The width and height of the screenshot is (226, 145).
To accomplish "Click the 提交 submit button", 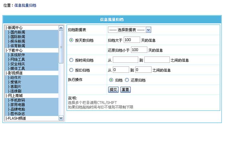I will (113, 90).
